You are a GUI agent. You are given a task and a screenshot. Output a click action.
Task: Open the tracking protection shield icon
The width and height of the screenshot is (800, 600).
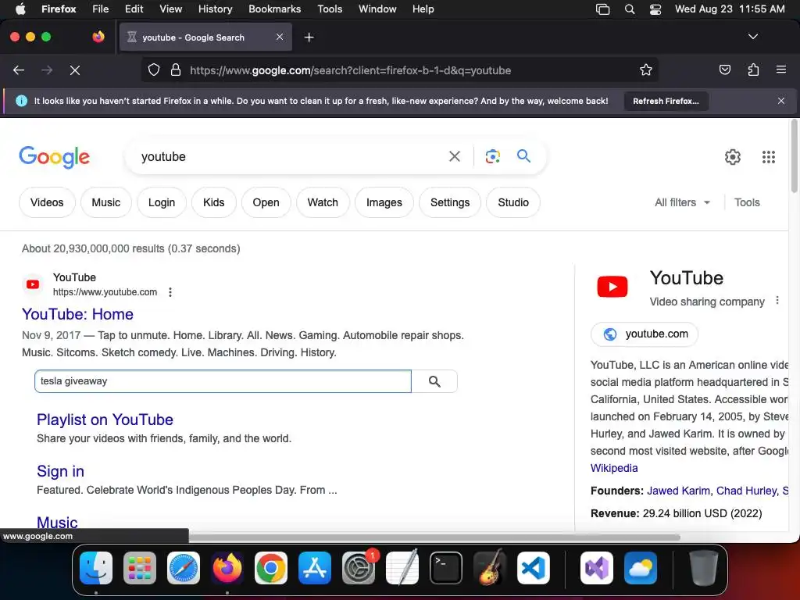(154, 70)
